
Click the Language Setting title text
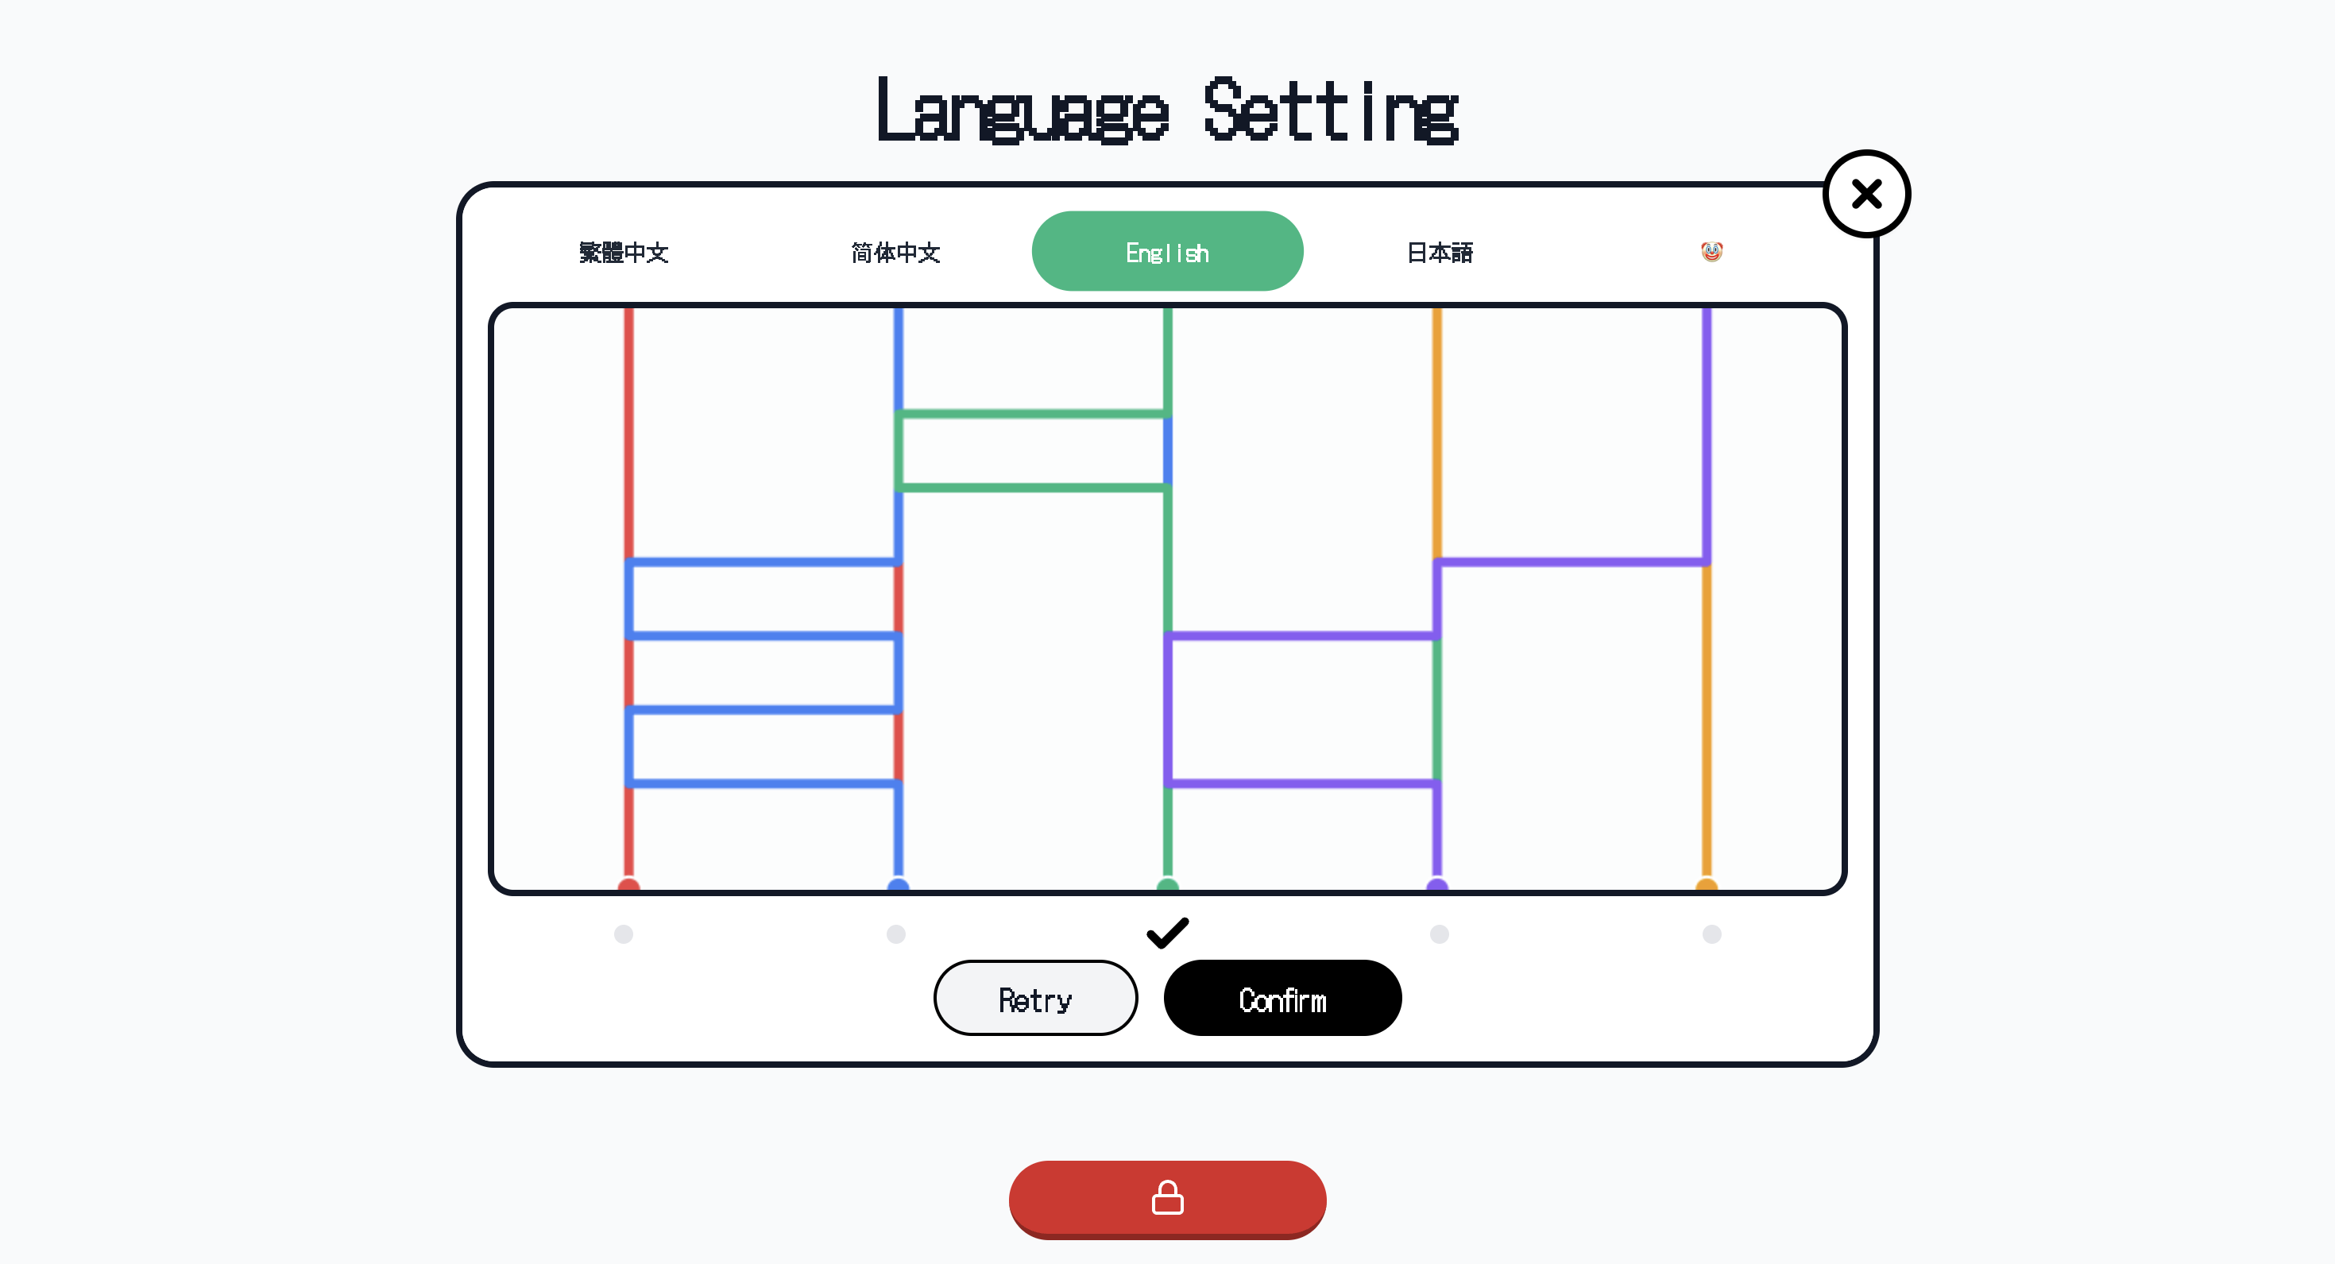pyautogui.click(x=1166, y=110)
